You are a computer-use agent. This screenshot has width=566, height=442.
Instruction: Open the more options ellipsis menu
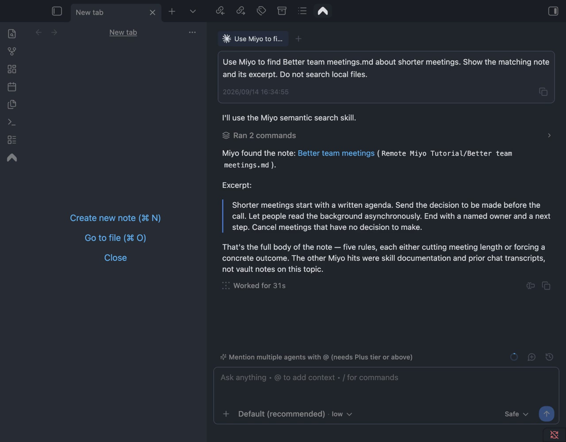point(192,32)
